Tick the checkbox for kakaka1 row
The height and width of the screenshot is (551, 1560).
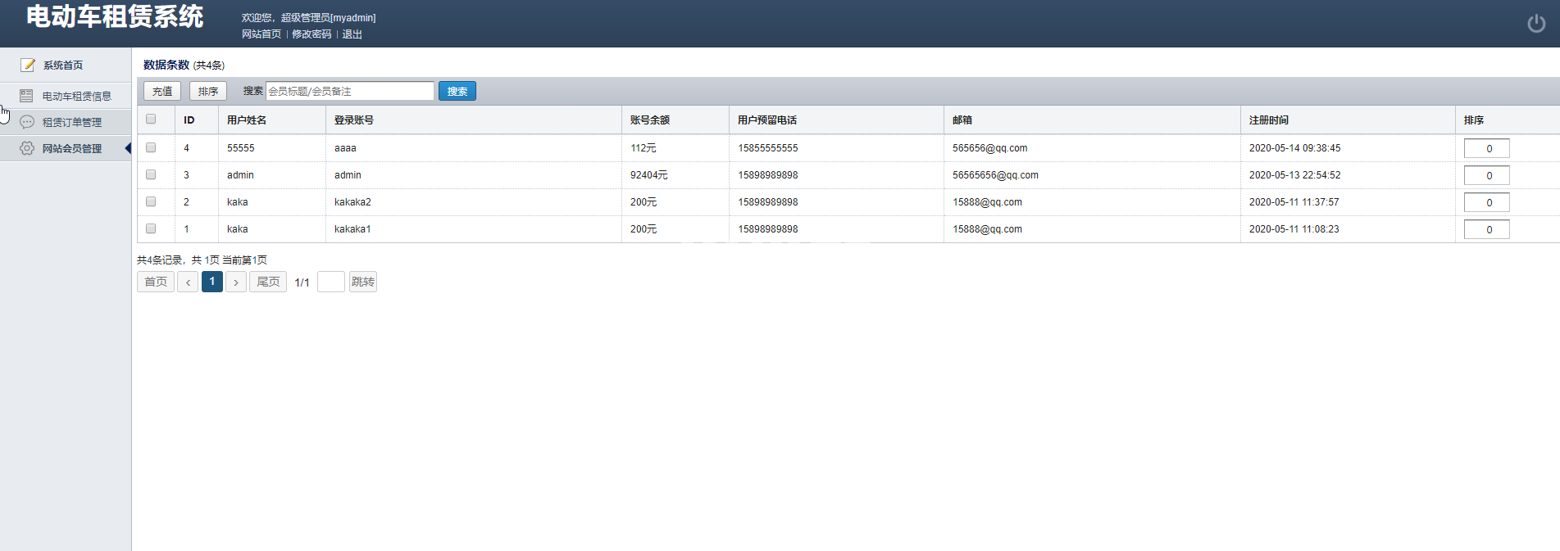click(x=151, y=229)
